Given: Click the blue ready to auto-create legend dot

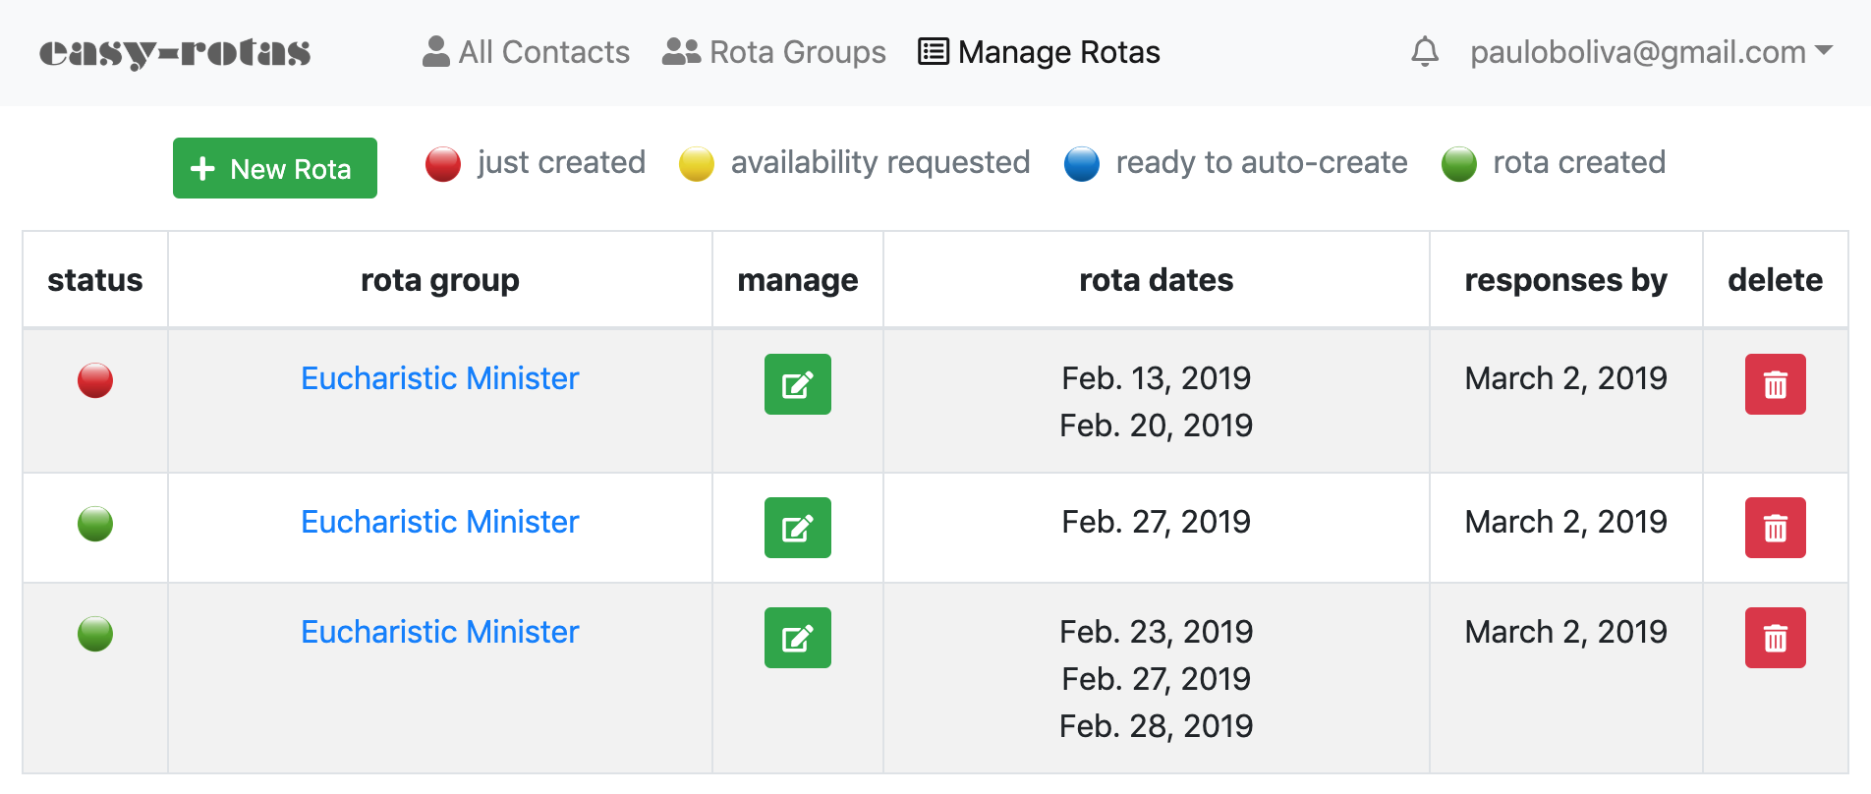Looking at the screenshot, I should (x=1081, y=164).
